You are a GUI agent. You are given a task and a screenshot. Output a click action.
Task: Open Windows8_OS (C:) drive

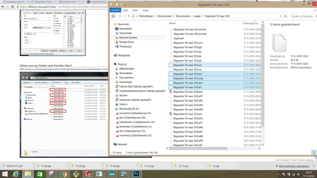129,109
